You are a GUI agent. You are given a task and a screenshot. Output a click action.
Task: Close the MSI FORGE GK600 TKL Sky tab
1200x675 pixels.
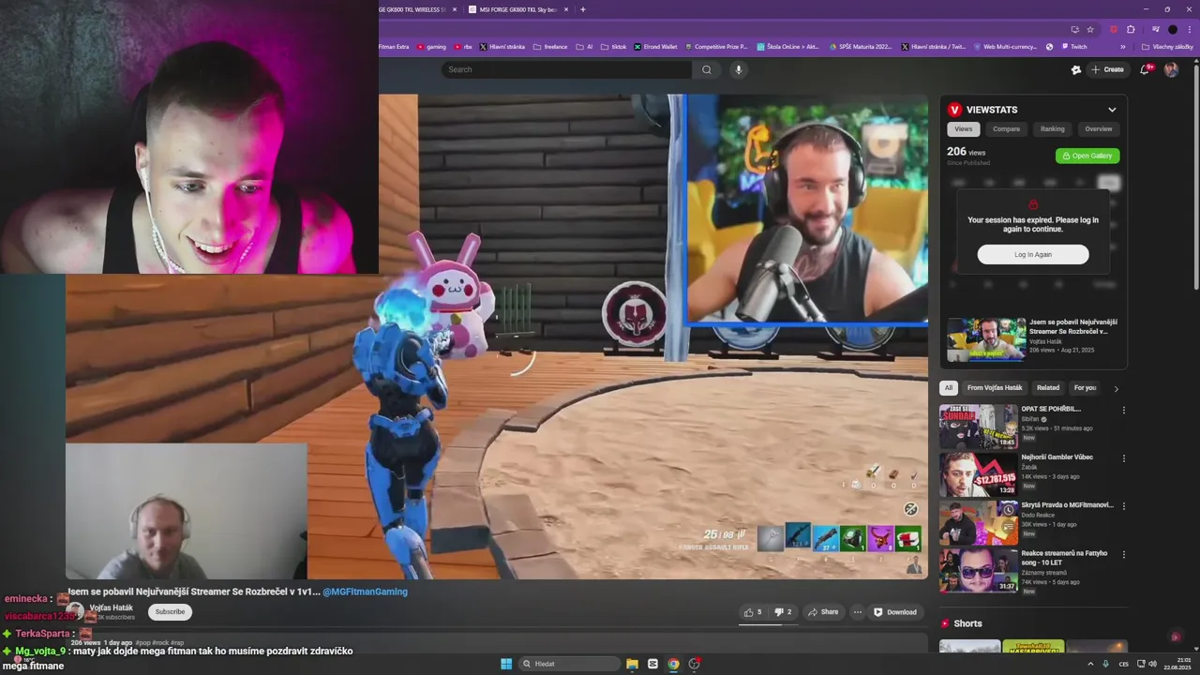(x=564, y=9)
